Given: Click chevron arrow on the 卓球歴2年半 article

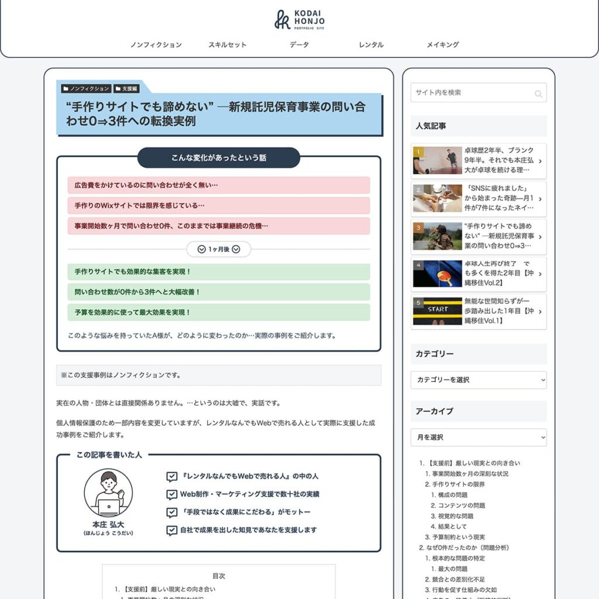Looking at the screenshot, I should [x=540, y=161].
